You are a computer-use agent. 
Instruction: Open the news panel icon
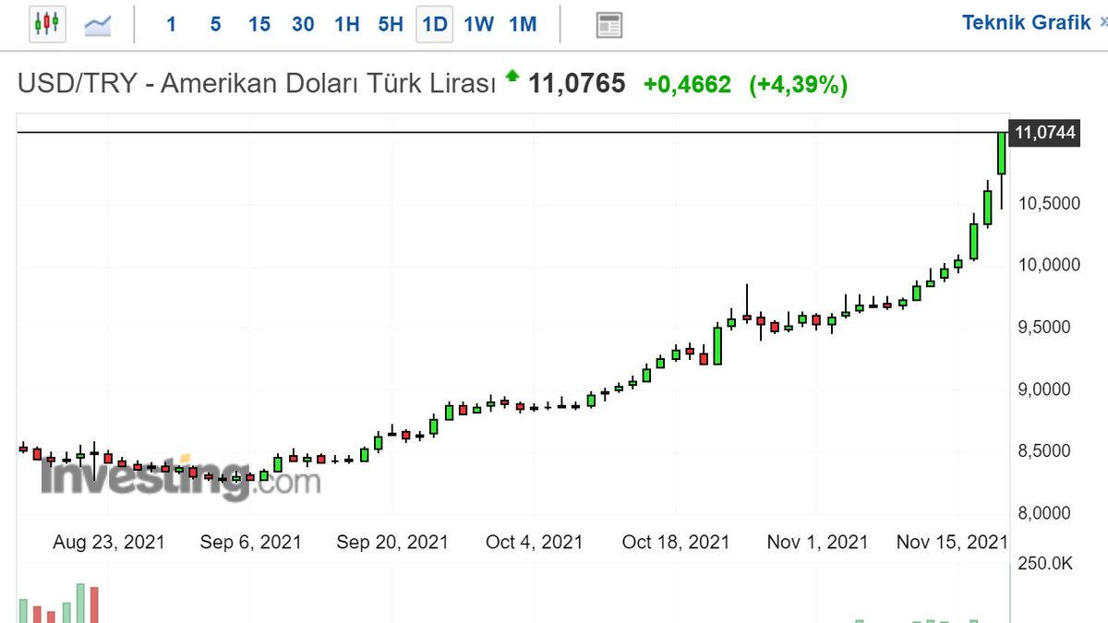608,23
